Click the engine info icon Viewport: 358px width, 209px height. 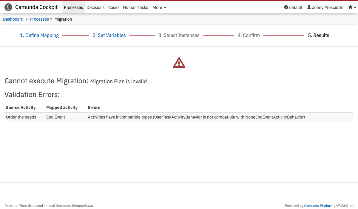point(286,7)
